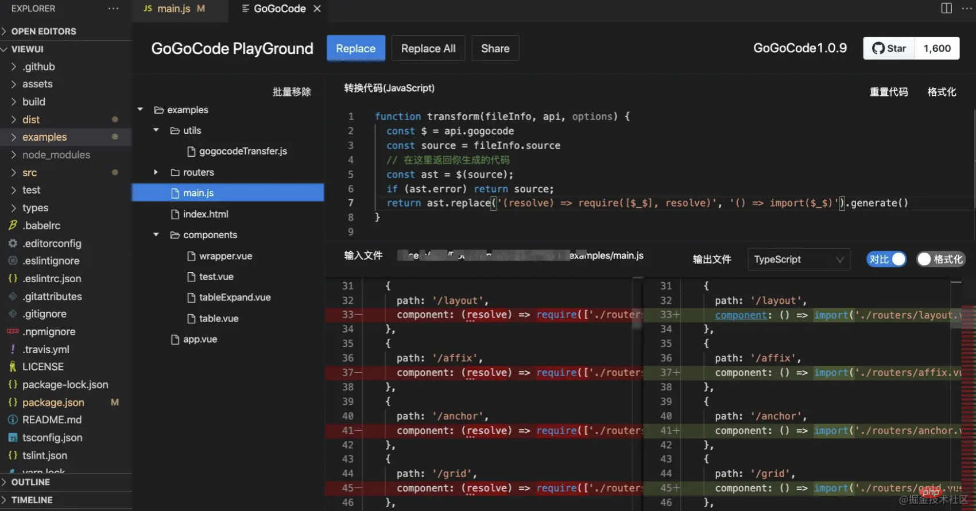Toggle the 格式化 format switch
976x511 pixels.
pyautogui.click(x=940, y=260)
